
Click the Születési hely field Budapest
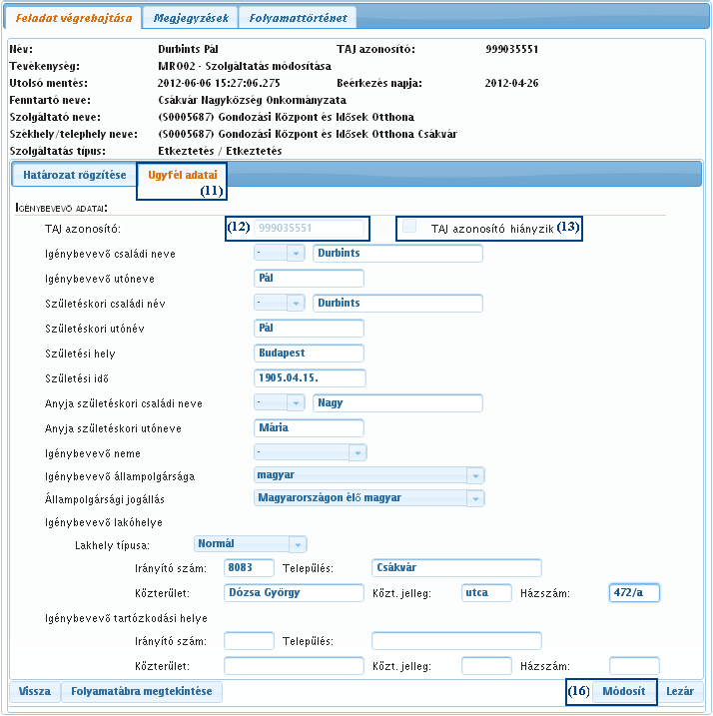pyautogui.click(x=309, y=353)
